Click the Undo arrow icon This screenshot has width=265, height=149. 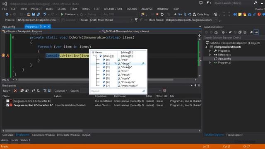click(45, 14)
